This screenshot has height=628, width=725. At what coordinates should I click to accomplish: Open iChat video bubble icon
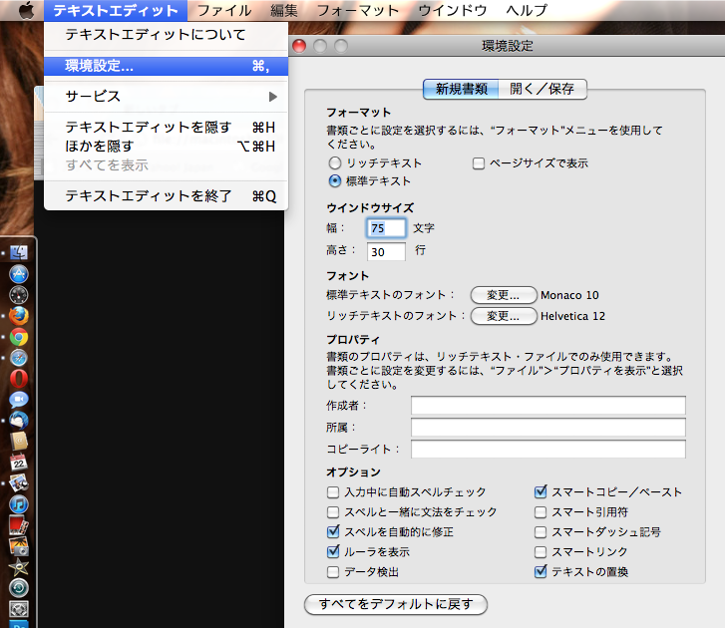[19, 400]
